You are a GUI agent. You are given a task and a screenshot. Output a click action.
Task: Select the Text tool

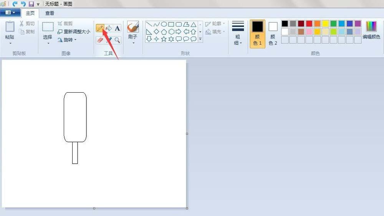coord(118,28)
